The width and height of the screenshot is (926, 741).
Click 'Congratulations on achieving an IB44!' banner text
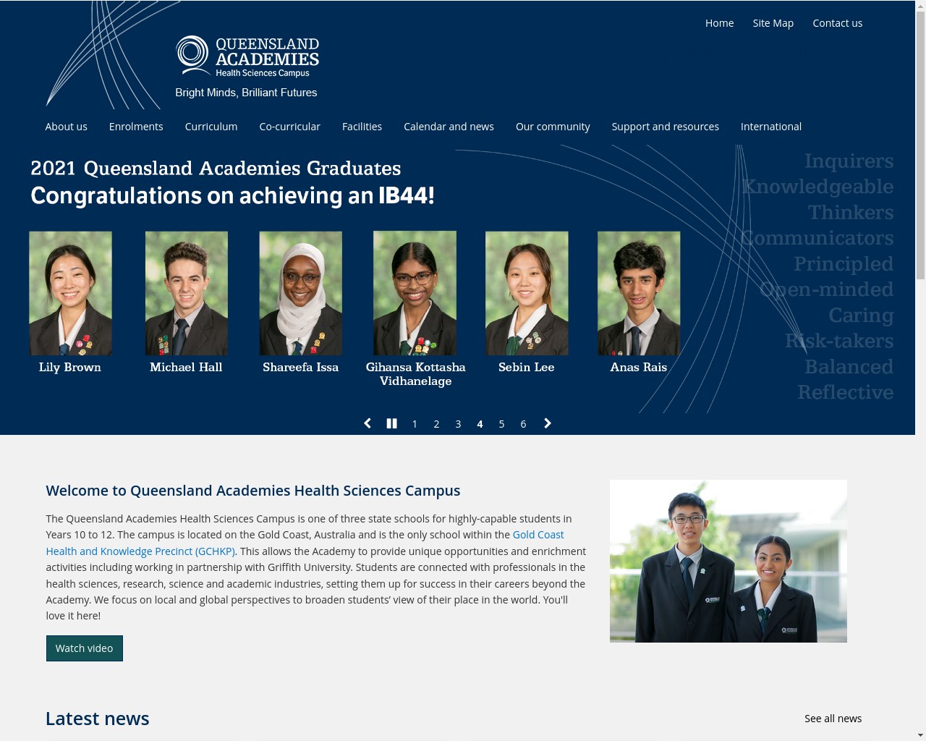[232, 195]
